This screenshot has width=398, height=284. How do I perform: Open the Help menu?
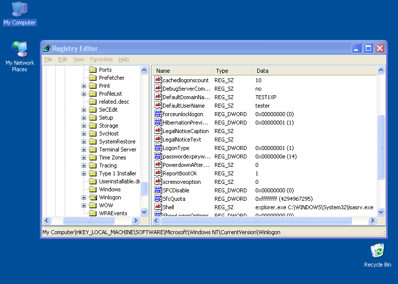coord(123,59)
